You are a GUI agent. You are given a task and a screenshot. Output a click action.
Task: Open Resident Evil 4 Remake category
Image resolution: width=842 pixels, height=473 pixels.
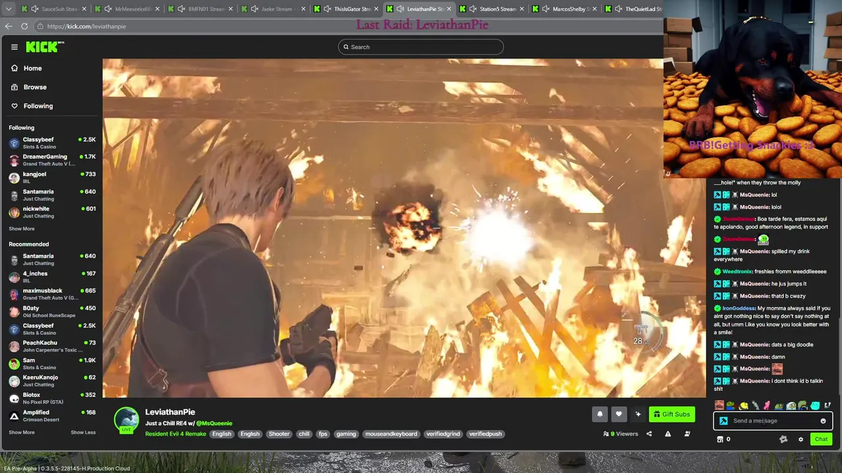coord(176,434)
